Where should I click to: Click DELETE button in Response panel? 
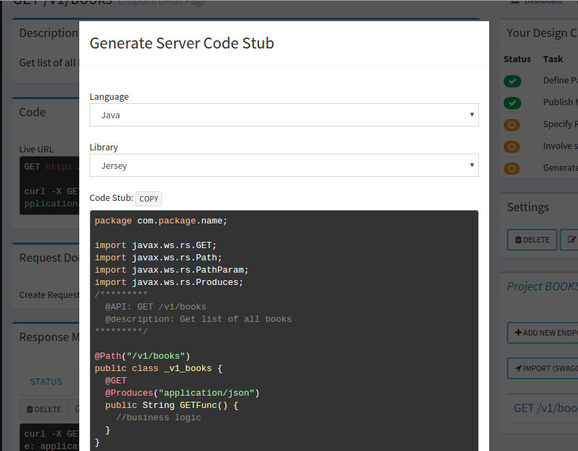point(44,409)
